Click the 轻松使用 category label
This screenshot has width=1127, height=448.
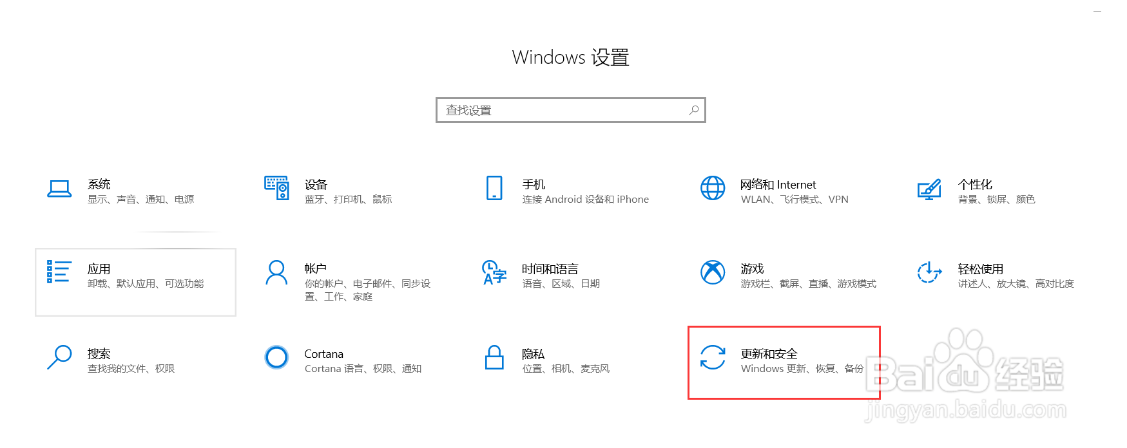[x=980, y=268]
